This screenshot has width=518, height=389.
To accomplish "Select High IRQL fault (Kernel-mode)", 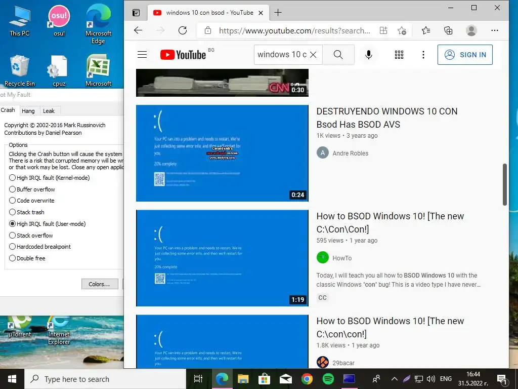I will pos(50,178).
